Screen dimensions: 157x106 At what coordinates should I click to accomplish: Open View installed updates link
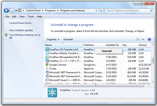coord(21,30)
